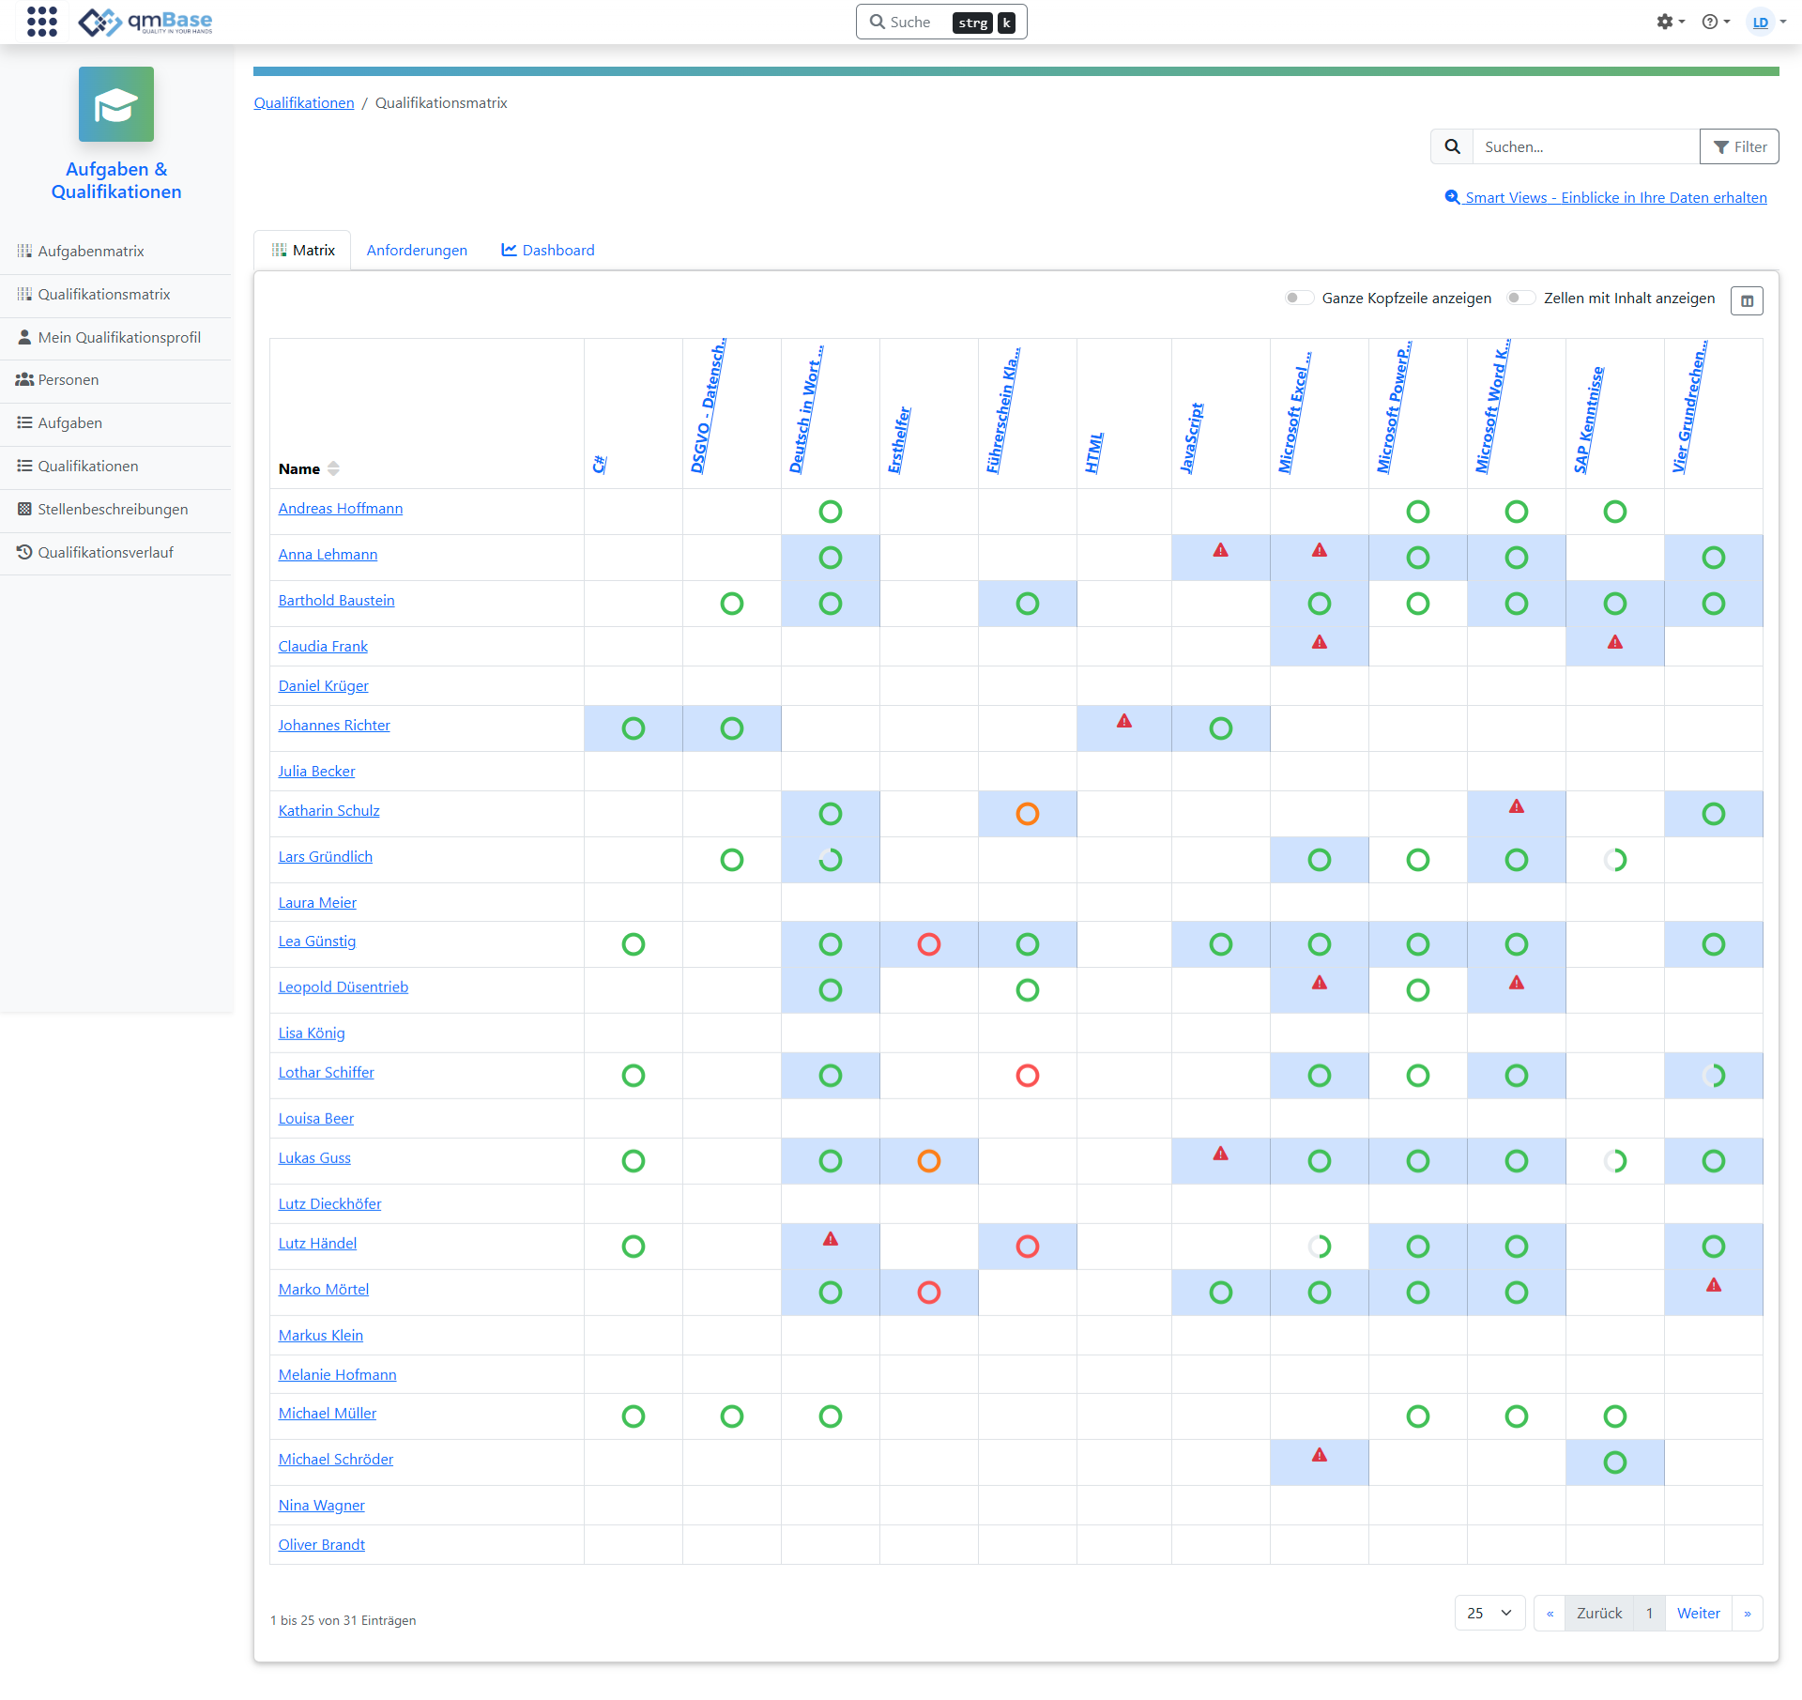The width and height of the screenshot is (1802, 1700).
Task: Toggle Ganze Kopfzeile anzeigen switch
Action: click(1298, 298)
